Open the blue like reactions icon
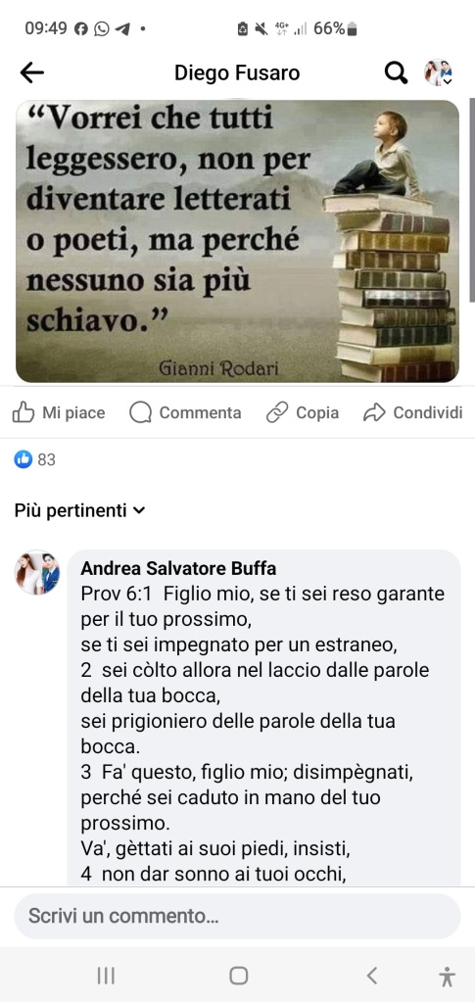475x1002 pixels. 23,458
